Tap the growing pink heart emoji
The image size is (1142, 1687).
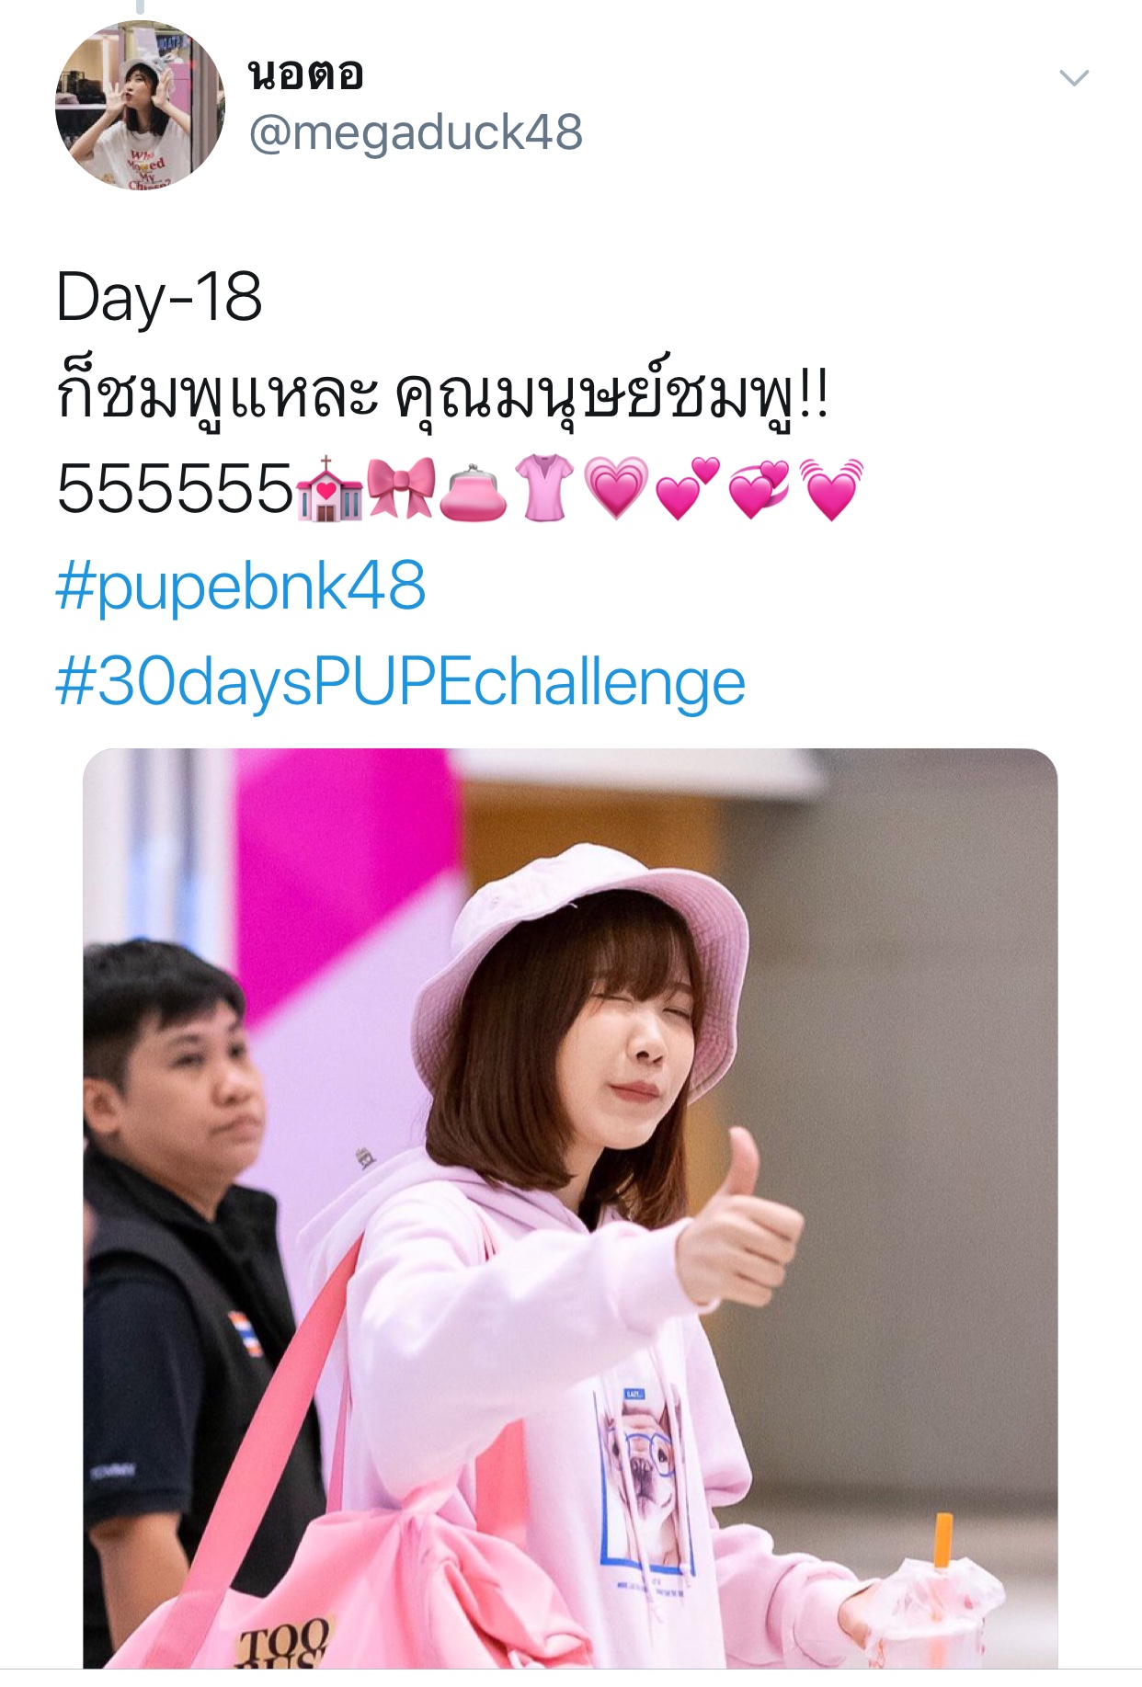pyautogui.click(x=616, y=489)
